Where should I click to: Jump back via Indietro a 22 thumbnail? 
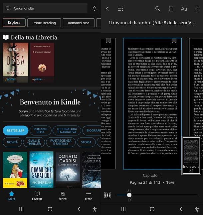click(191, 156)
